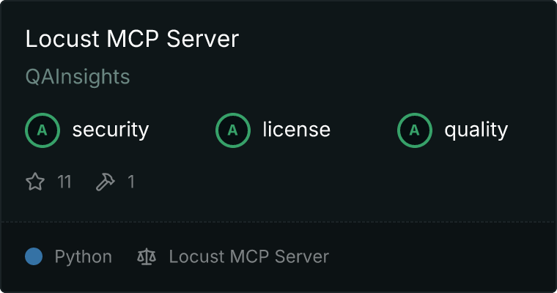557x293 pixels.
Task: Click the balance scales license icon
Action: tap(147, 256)
